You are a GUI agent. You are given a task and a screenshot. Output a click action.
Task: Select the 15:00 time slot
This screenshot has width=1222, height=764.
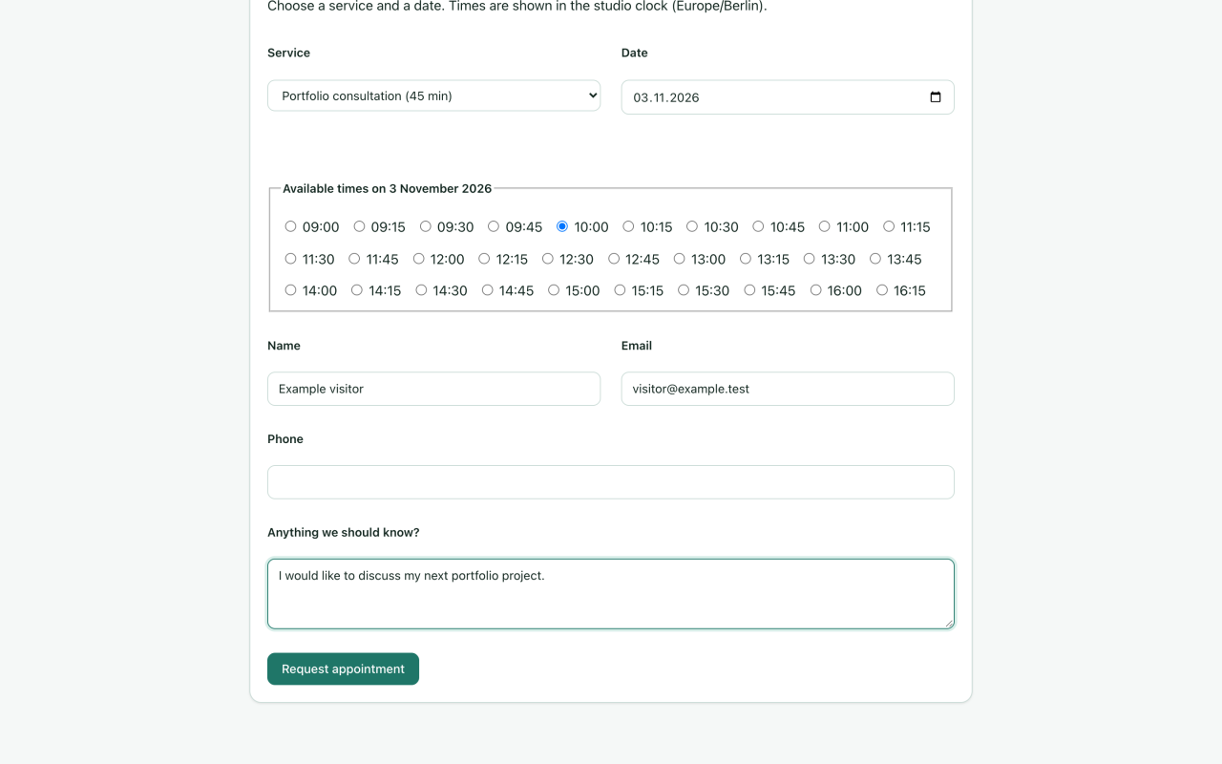point(554,290)
